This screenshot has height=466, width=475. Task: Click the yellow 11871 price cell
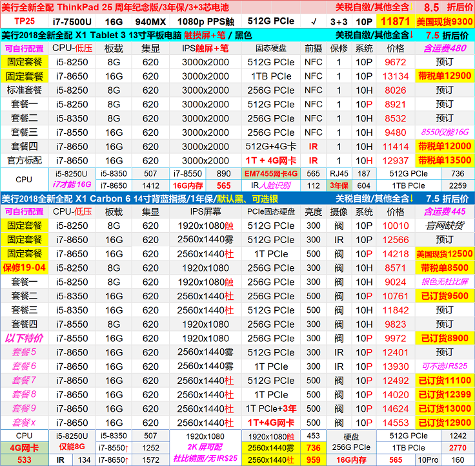pos(396,21)
